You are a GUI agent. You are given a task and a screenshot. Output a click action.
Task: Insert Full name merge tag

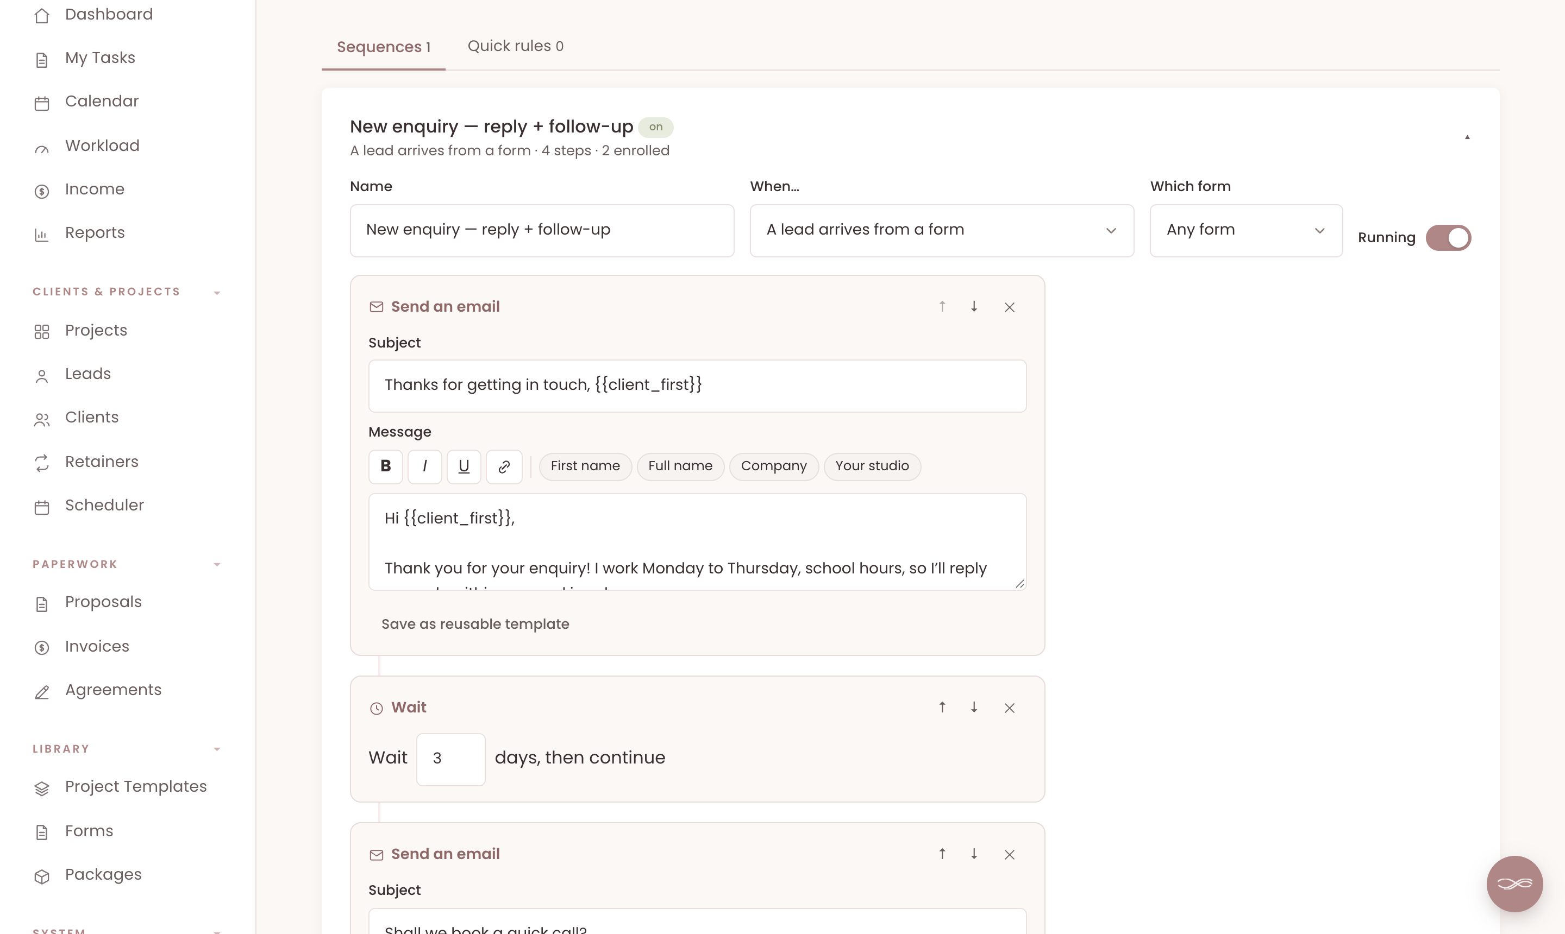680,466
